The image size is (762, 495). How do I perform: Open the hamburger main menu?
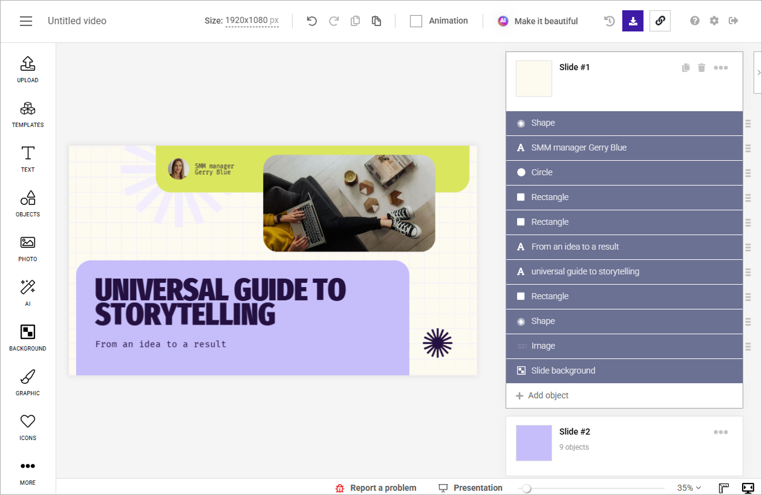(x=26, y=21)
